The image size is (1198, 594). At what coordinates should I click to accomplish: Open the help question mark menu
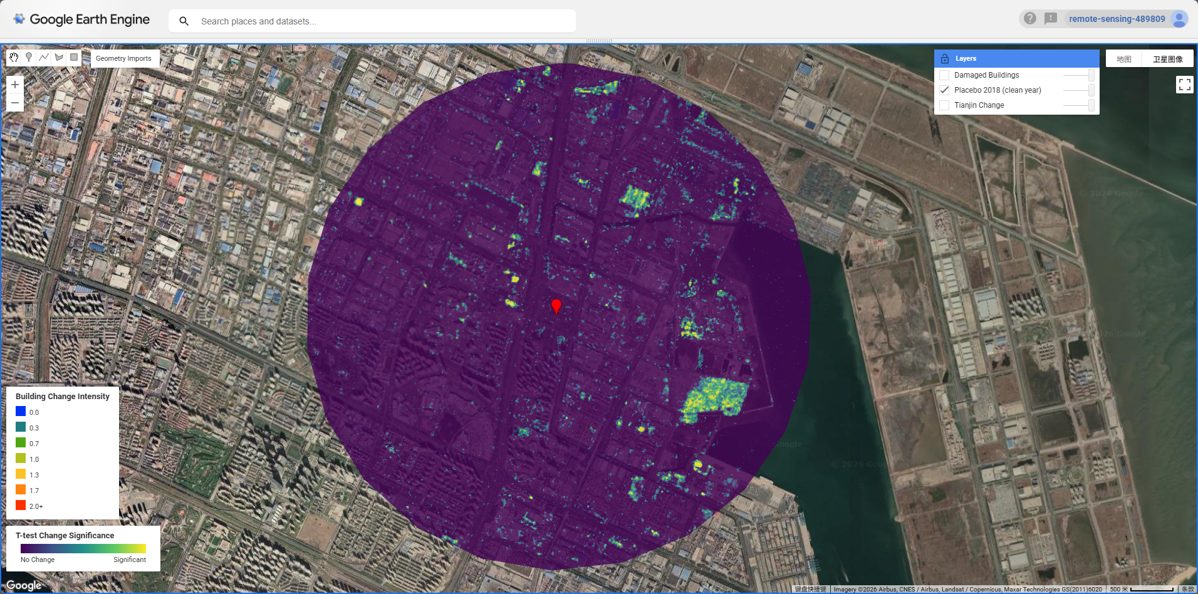[x=1030, y=19]
